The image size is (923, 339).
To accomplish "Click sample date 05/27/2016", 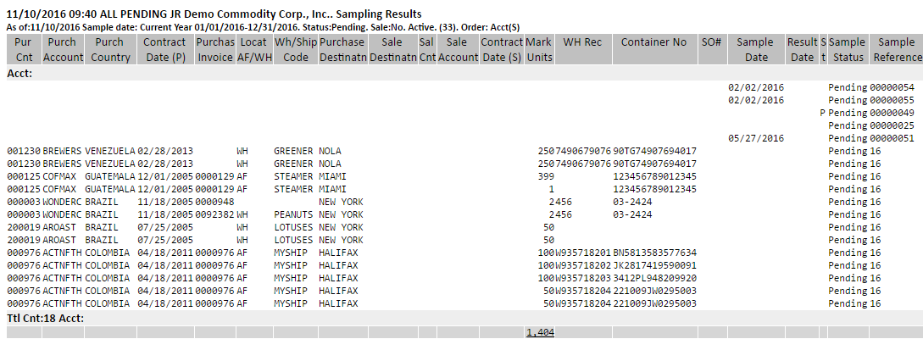I will (x=756, y=138).
